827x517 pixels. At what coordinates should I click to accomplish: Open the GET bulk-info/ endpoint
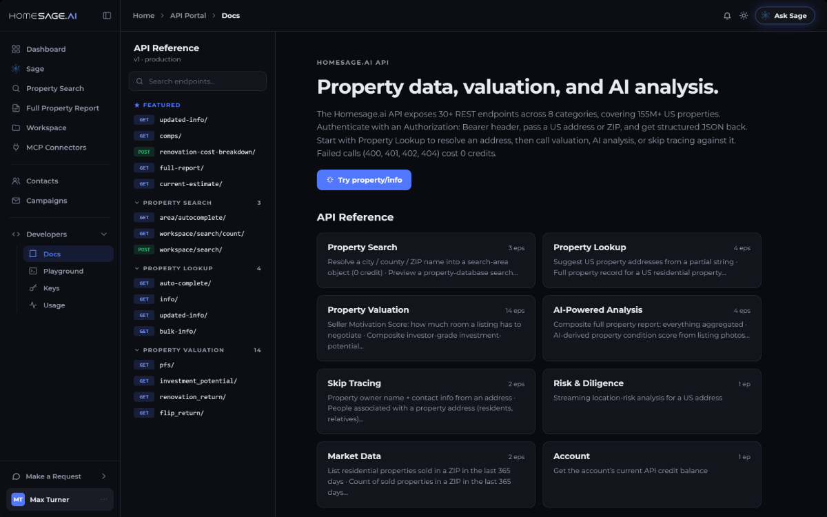pos(198,332)
